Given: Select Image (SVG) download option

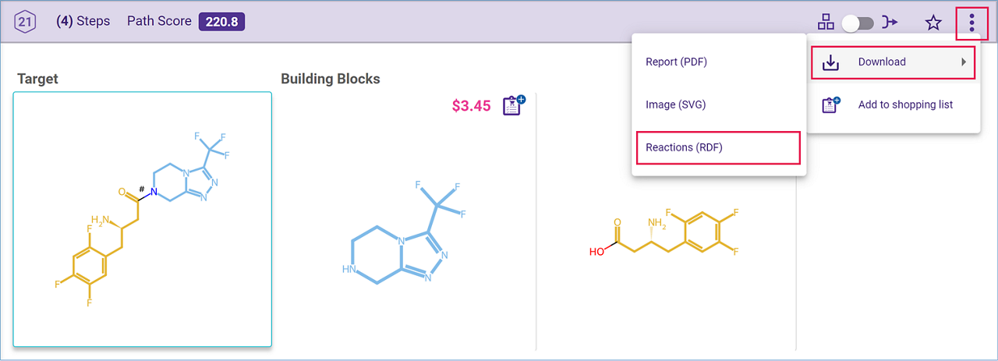Looking at the screenshot, I should (x=675, y=104).
